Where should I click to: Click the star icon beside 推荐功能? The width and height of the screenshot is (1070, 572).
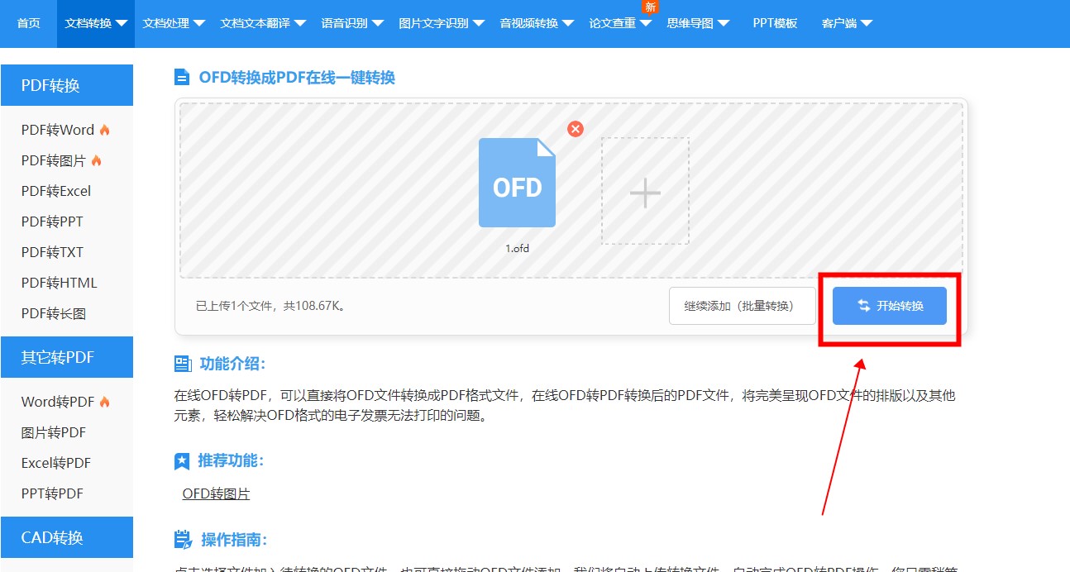[182, 461]
